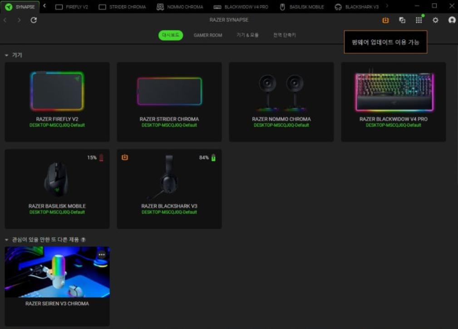Click the 15% battery level text

pyautogui.click(x=92, y=158)
